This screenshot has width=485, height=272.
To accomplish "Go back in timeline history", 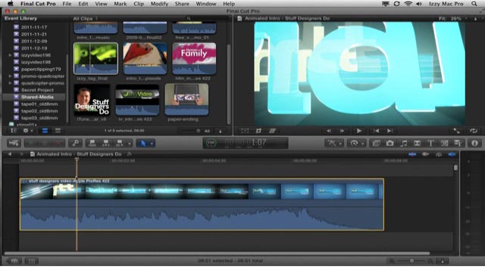I will [10, 154].
